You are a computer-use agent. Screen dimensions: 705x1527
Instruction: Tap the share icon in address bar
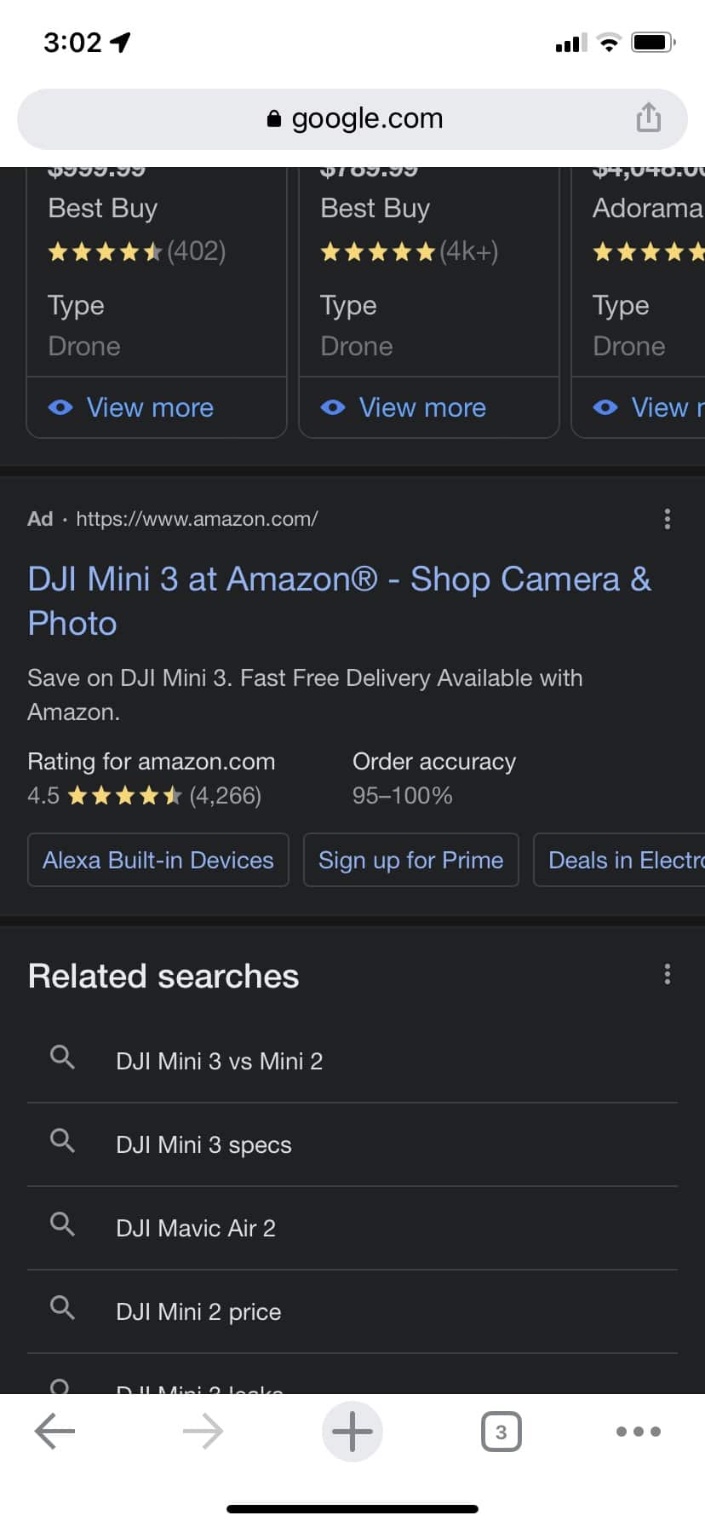tap(648, 118)
